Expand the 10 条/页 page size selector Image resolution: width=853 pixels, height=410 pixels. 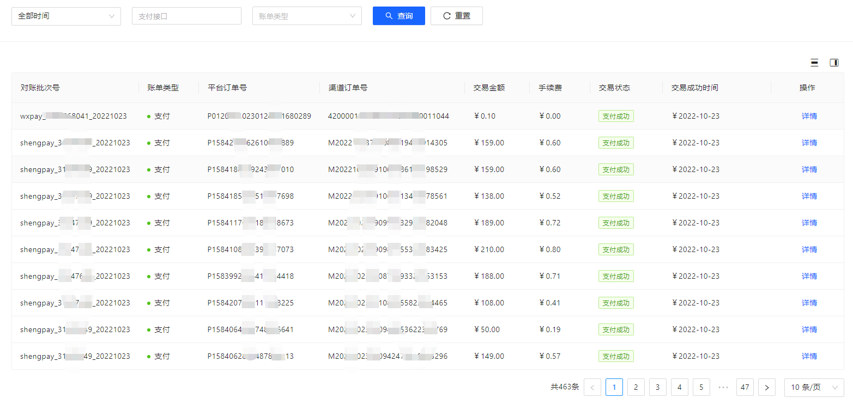(814, 388)
